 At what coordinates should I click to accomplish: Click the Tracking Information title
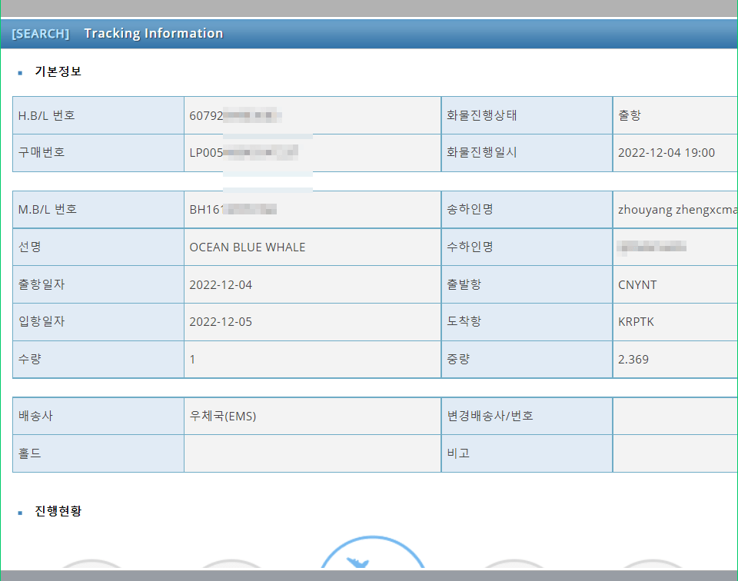pos(154,33)
